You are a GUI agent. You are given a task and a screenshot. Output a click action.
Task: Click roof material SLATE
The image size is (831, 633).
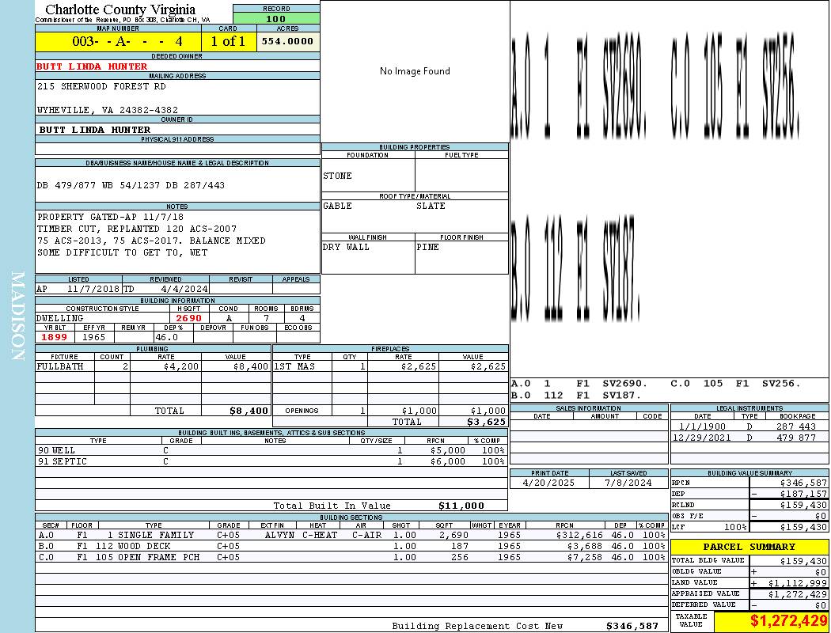point(431,206)
